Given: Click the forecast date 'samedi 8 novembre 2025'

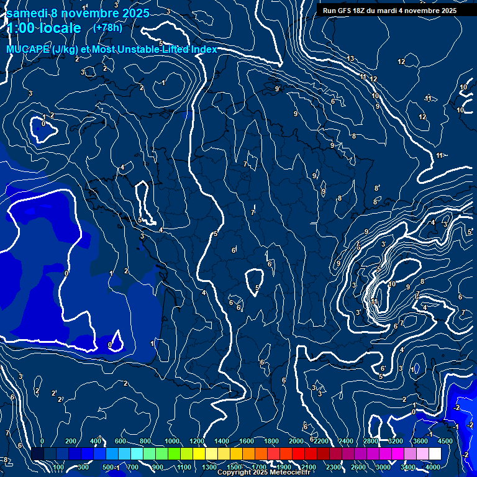Looking at the screenshot, I should [x=78, y=13].
